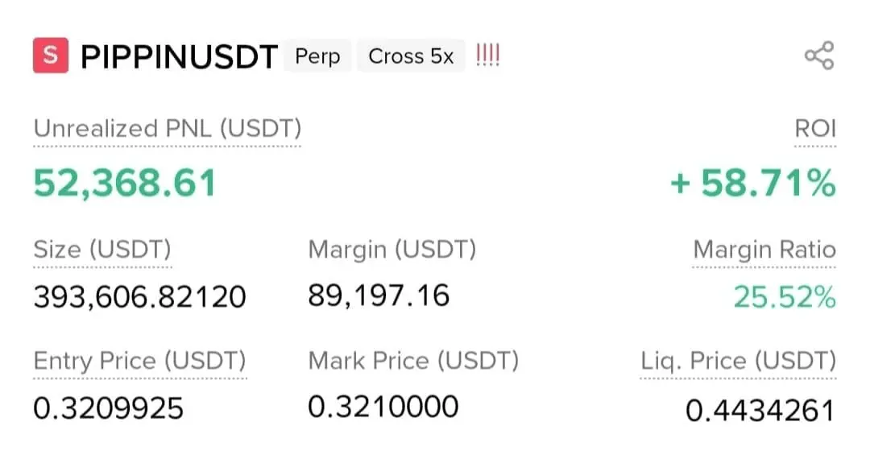Open the PIPPINUSDT contract name
The width and height of the screenshot is (870, 459).
(x=180, y=56)
